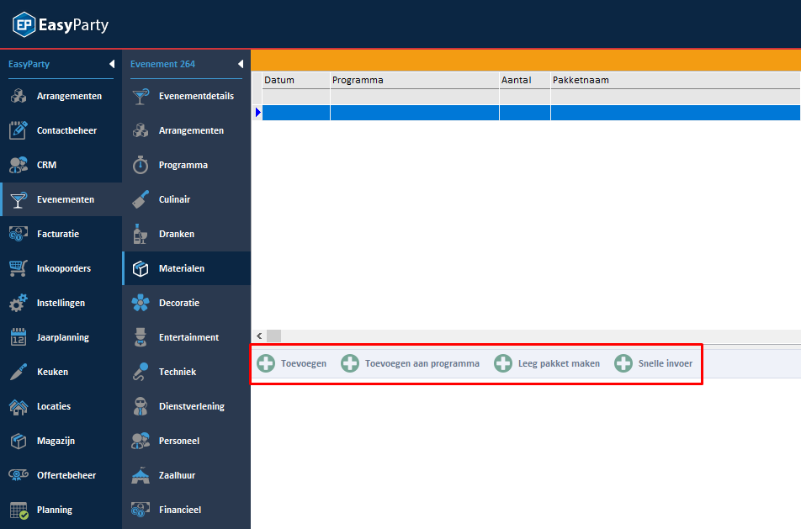
Task: Click the horizontal scrollbar left arrow
Action: click(x=259, y=336)
